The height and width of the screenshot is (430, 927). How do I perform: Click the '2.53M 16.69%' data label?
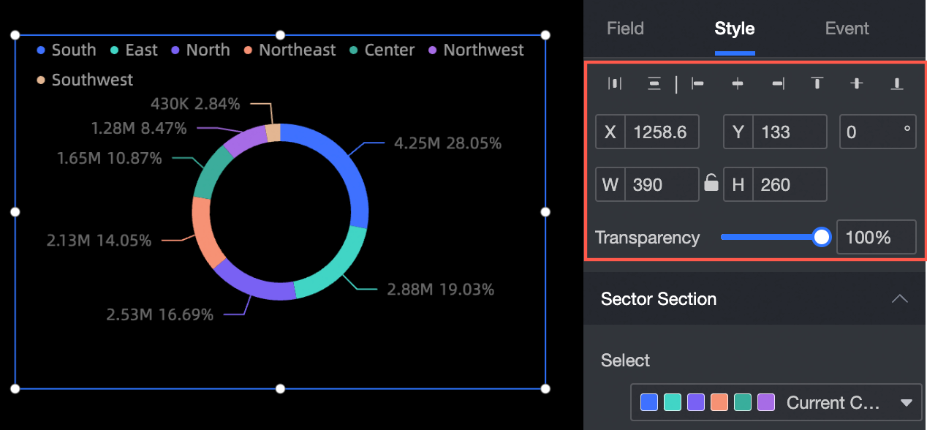160,315
